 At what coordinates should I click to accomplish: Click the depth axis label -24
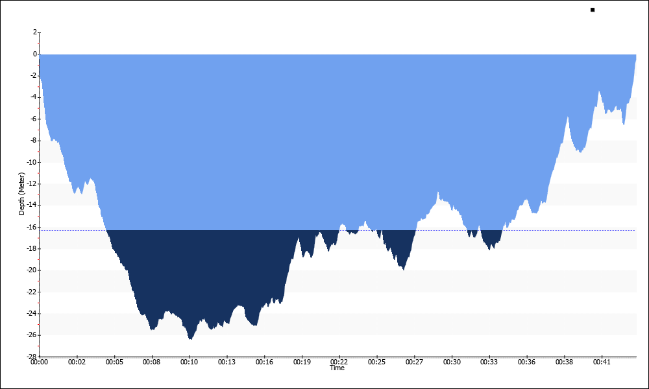32,313
